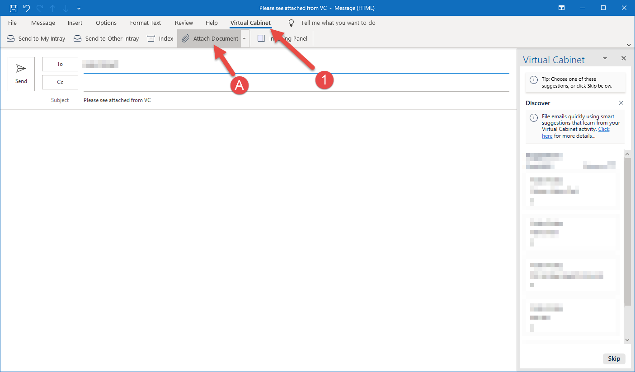This screenshot has width=635, height=372.
Task: Click the Send envelope button
Action: pos(21,74)
